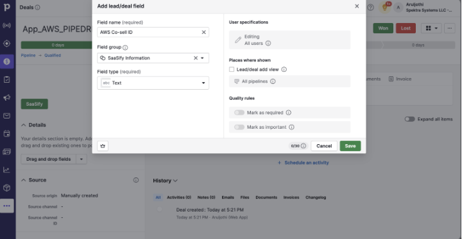Click the info icon in Source section
The width and height of the screenshot is (462, 239).
click(136, 180)
